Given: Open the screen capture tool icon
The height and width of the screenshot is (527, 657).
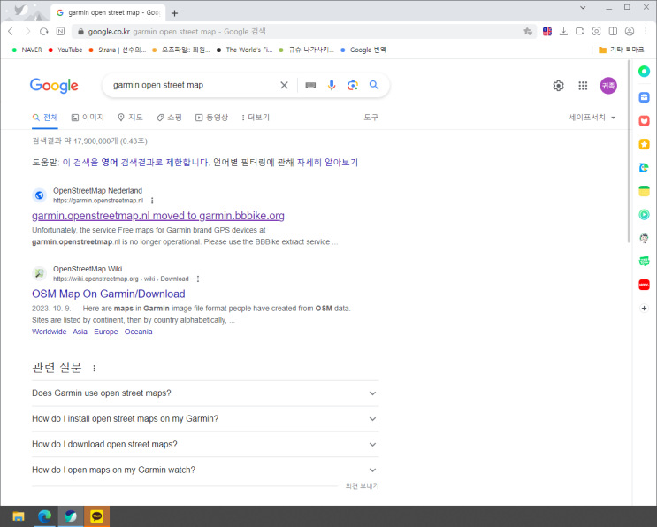Looking at the screenshot, I should 596,32.
